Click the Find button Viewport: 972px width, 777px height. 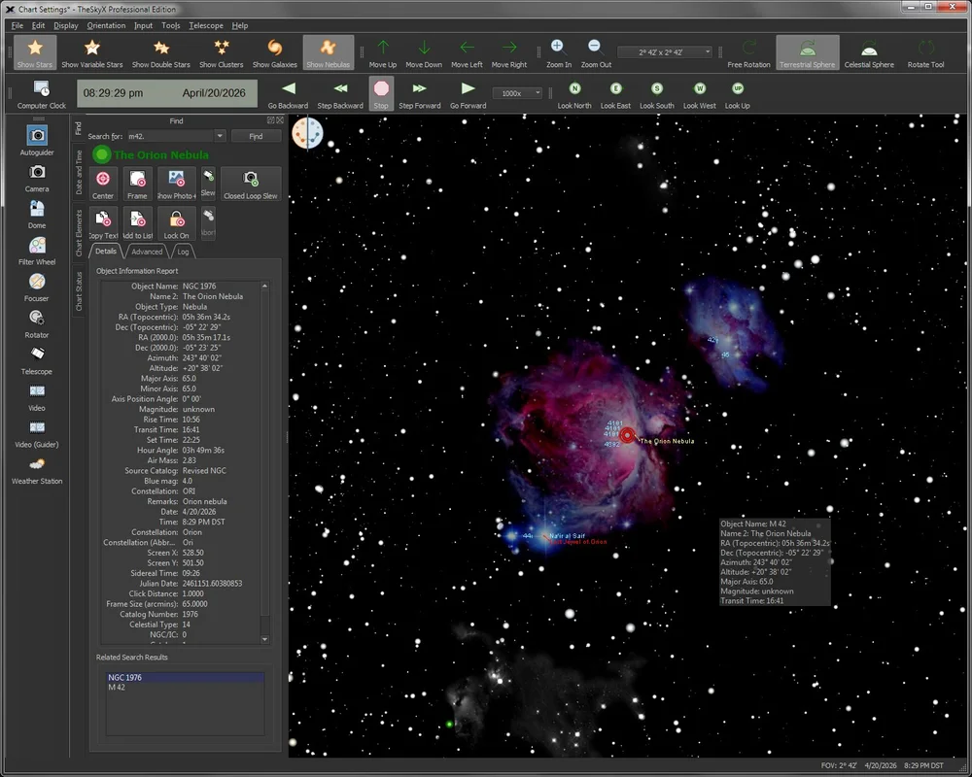(x=256, y=136)
